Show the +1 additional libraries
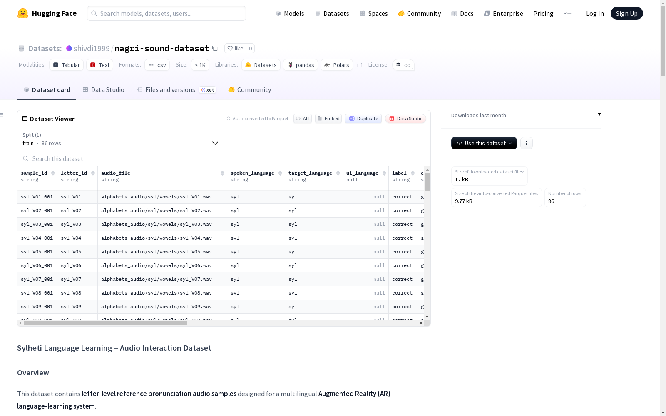666x416 pixels. point(360,65)
